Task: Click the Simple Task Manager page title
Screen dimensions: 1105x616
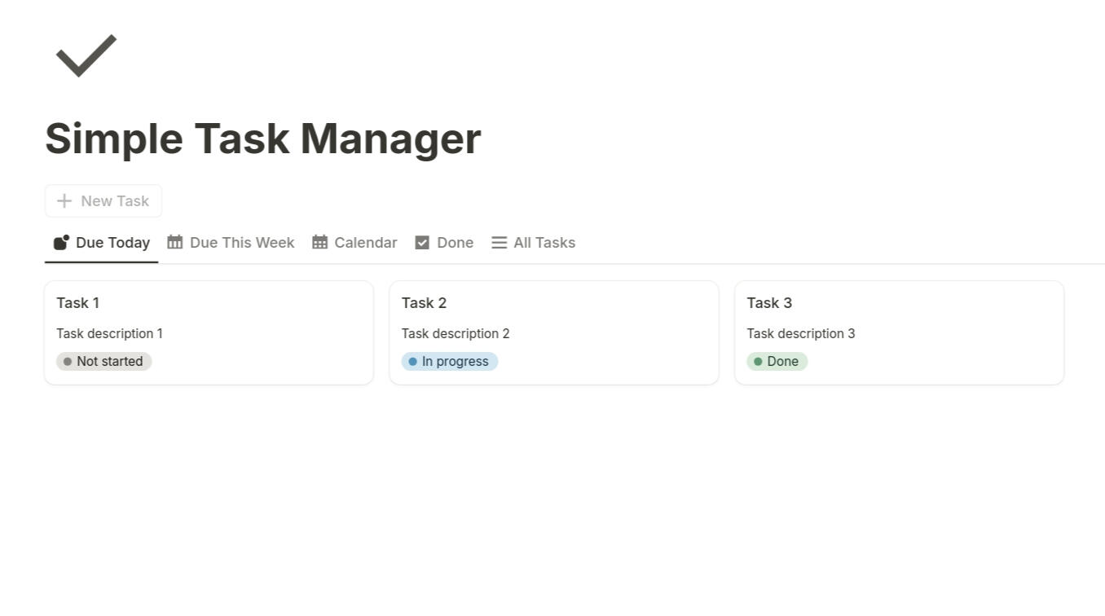Action: click(263, 139)
